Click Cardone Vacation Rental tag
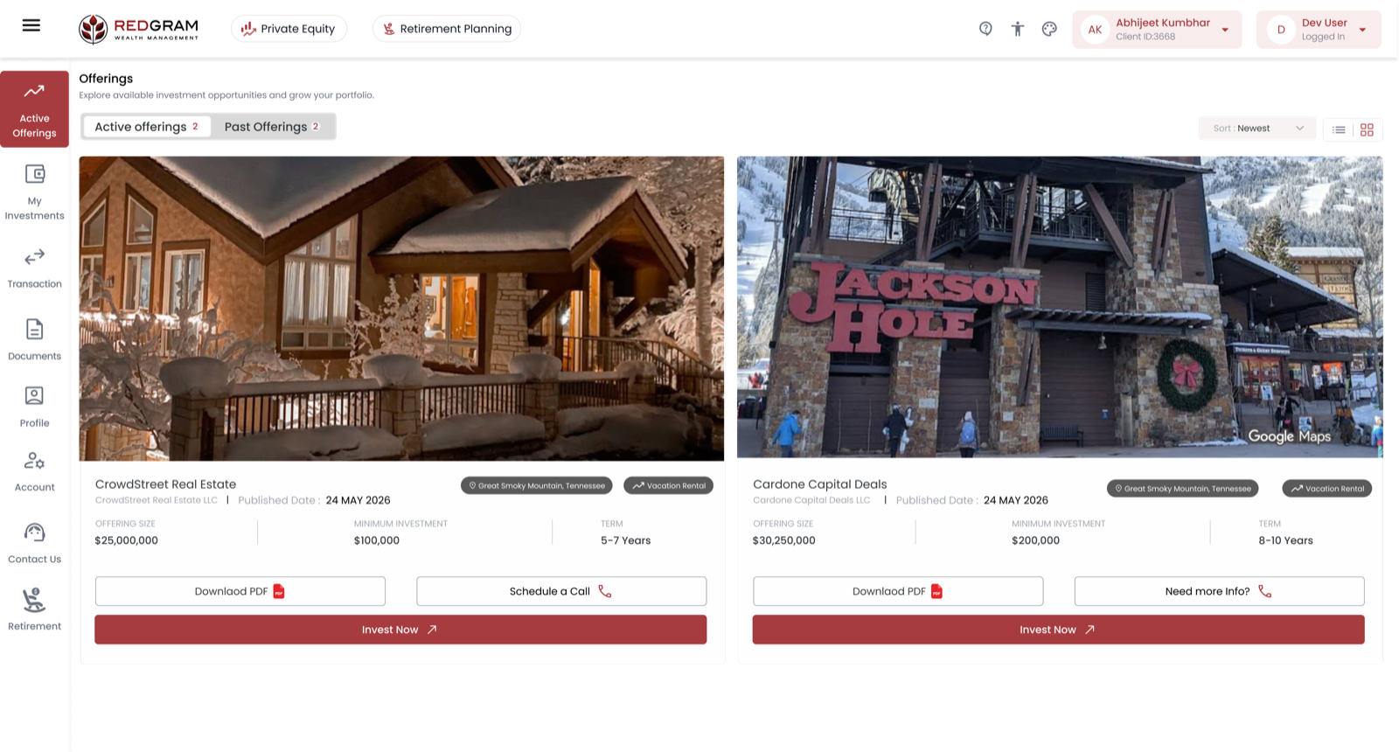 [x=1326, y=488]
